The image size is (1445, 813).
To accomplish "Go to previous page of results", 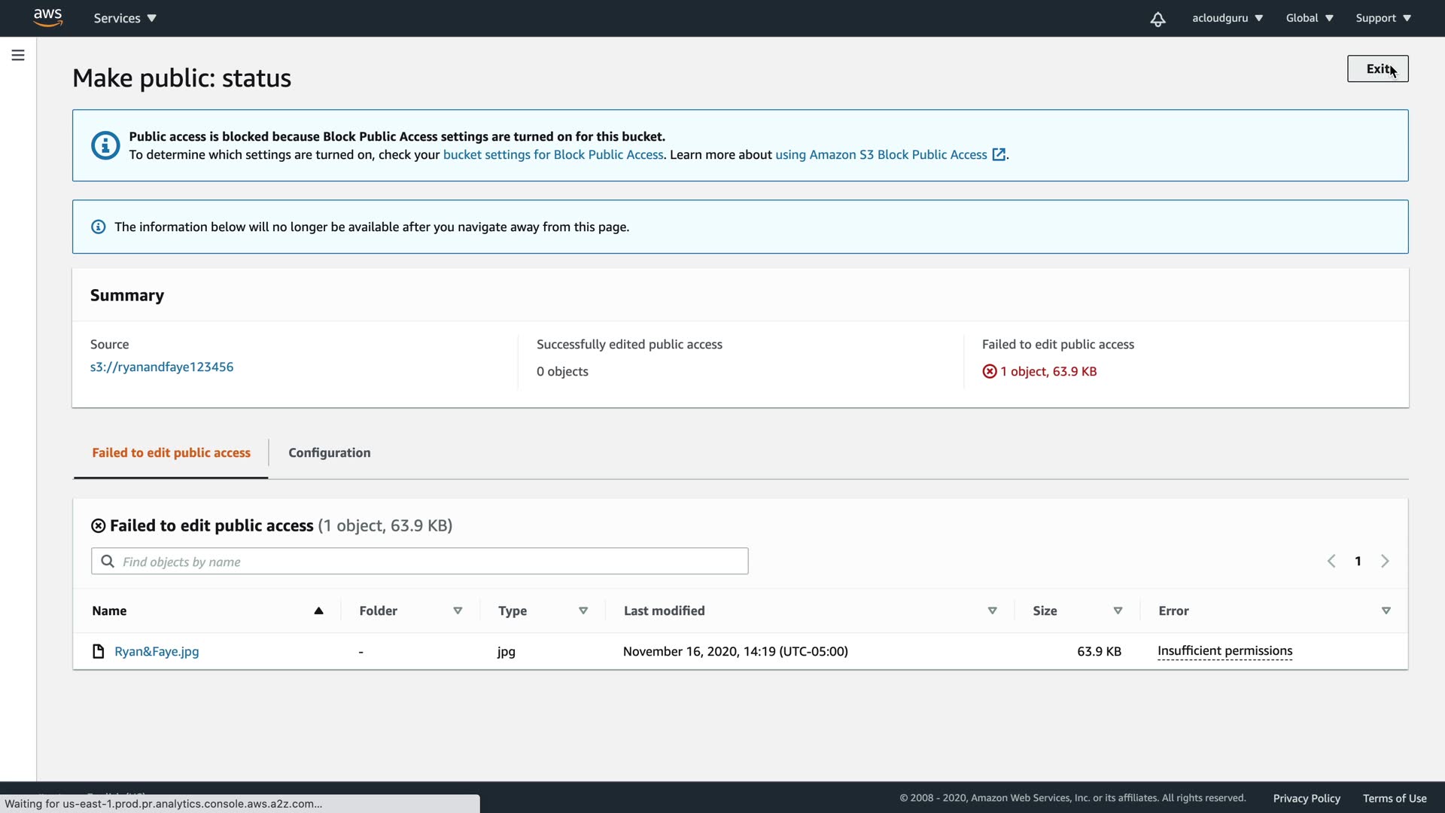I will (x=1331, y=561).
